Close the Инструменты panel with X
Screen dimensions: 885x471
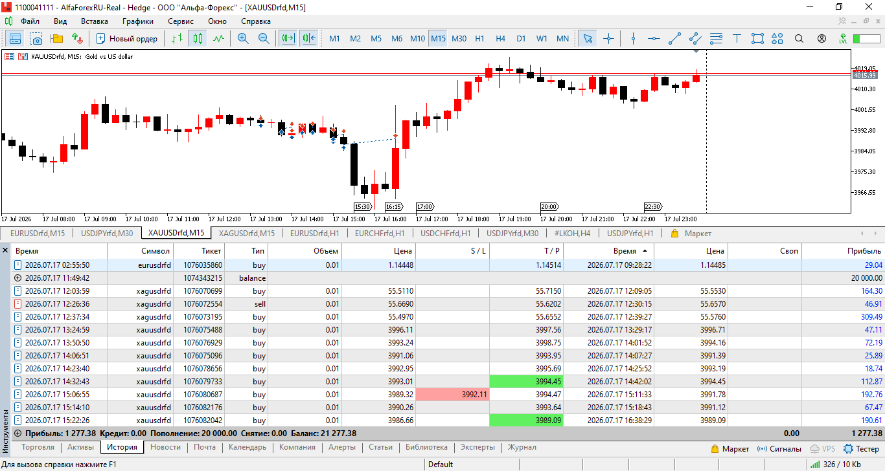pyautogui.click(x=6, y=250)
